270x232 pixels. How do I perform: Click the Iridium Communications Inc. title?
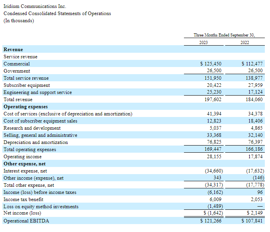[35, 6]
